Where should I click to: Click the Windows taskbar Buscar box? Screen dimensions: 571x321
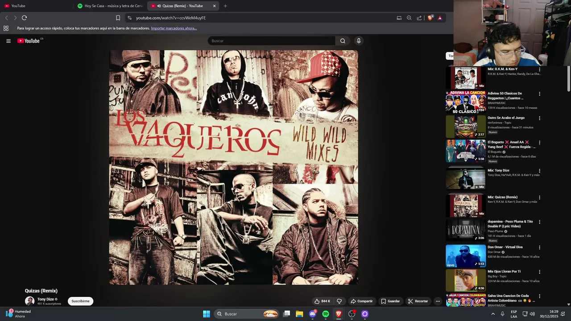(x=246, y=314)
